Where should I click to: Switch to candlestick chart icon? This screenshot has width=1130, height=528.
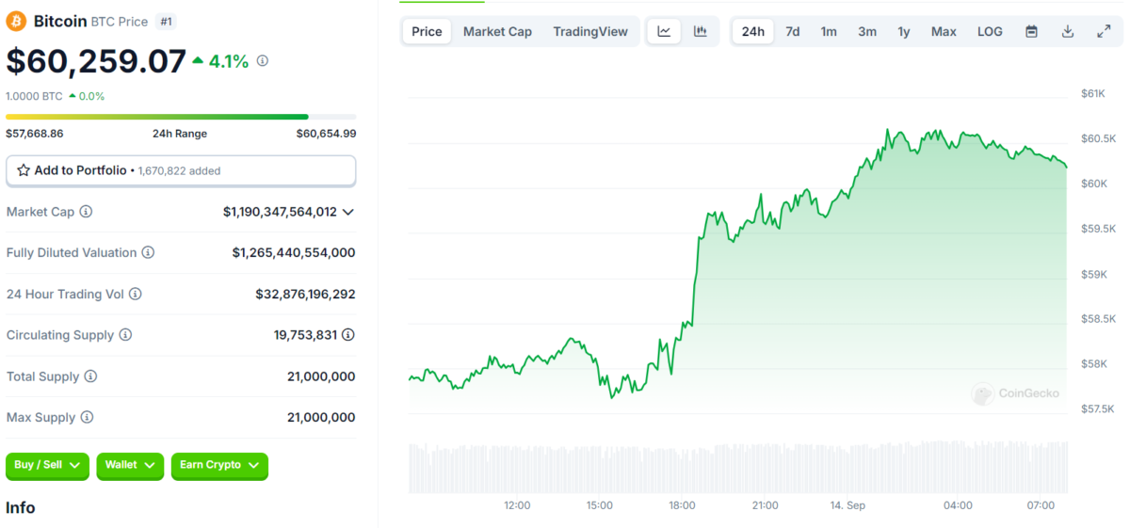(701, 31)
